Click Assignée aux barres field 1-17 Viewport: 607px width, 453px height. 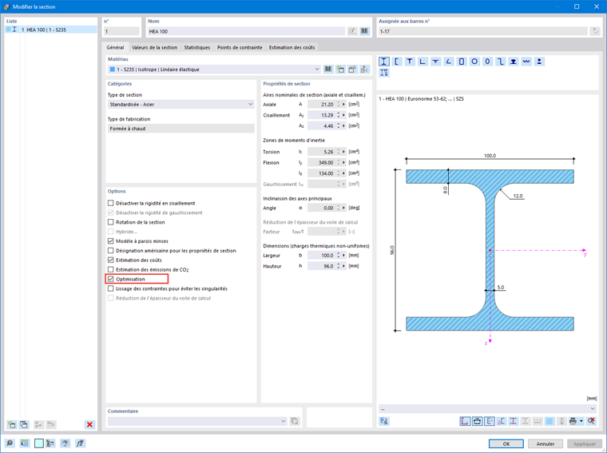click(482, 31)
